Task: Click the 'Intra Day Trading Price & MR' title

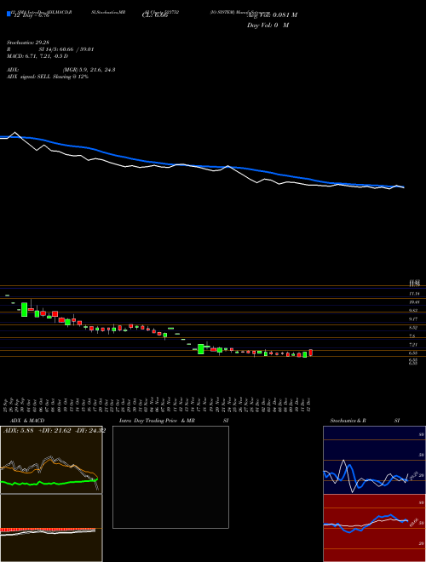Action: (157, 421)
